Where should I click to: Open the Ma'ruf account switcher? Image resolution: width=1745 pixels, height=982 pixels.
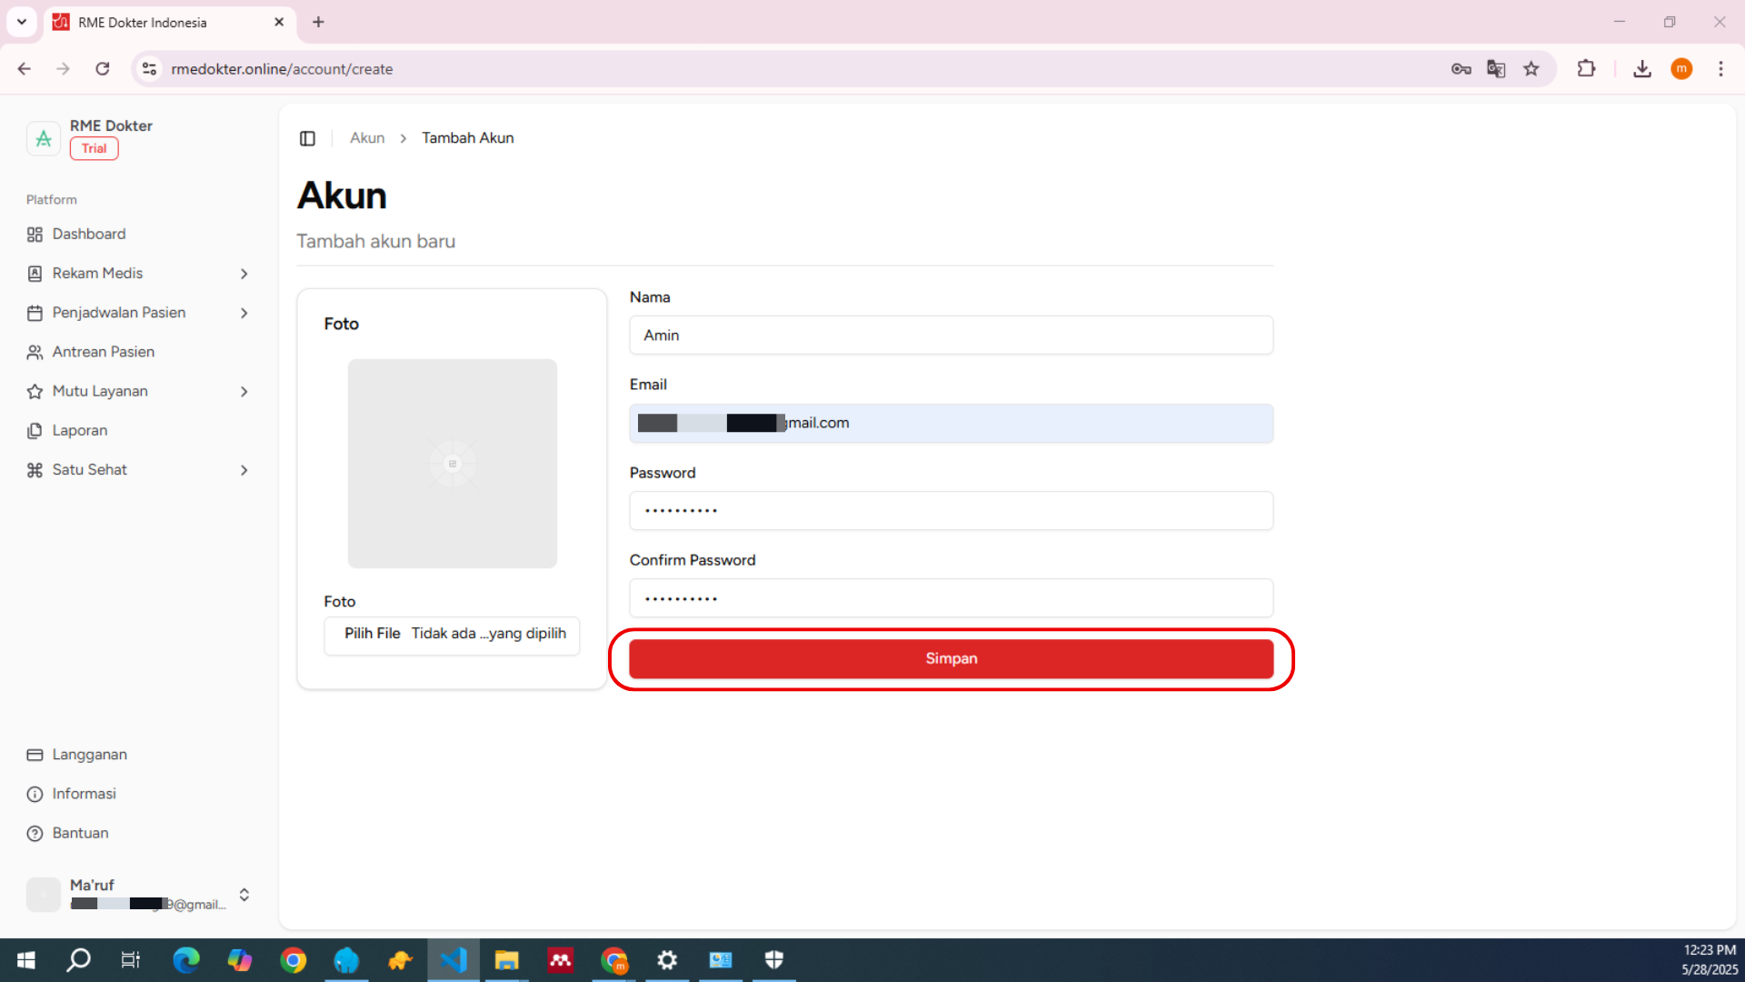click(x=244, y=895)
